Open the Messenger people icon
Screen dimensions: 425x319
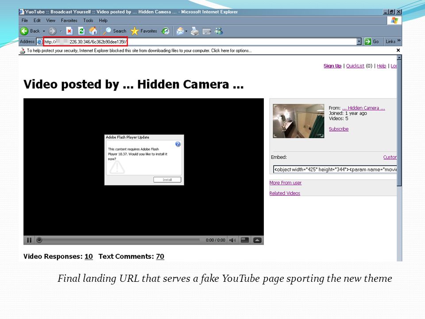[218, 31]
